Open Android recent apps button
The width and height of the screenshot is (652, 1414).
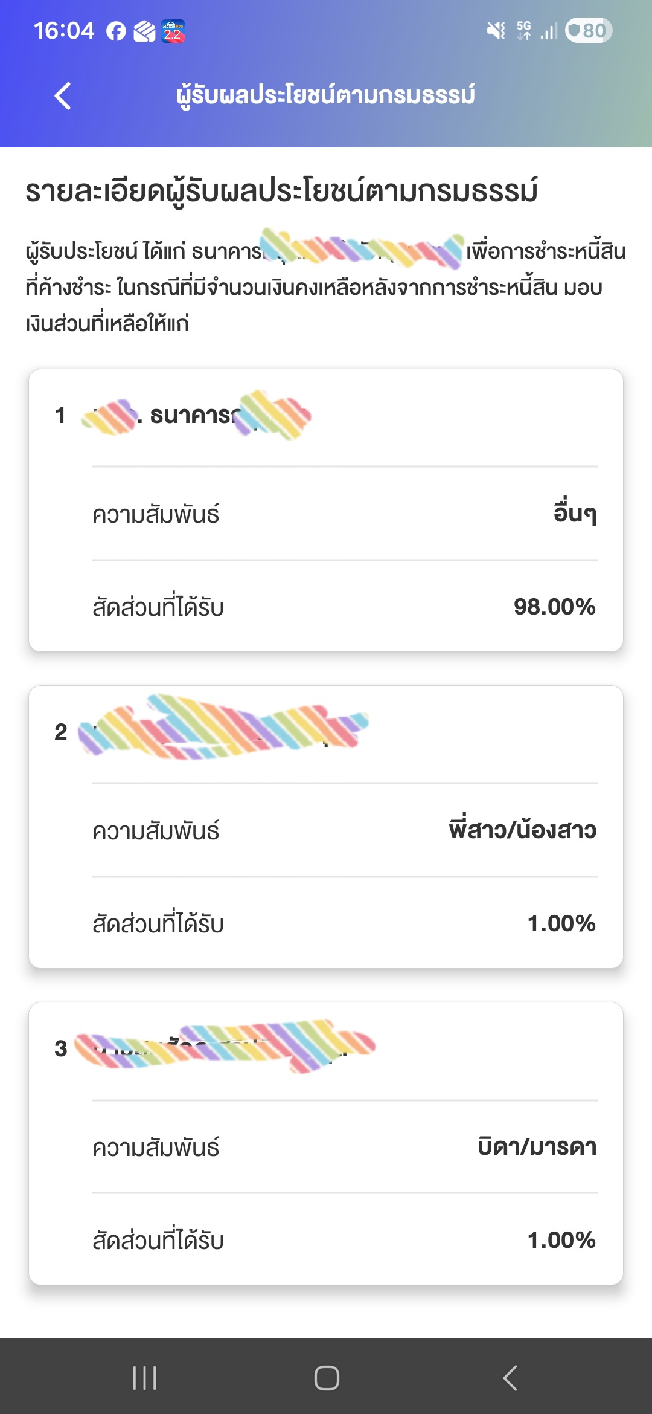pos(145,1378)
